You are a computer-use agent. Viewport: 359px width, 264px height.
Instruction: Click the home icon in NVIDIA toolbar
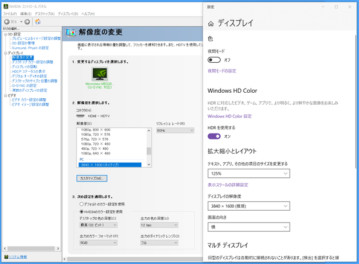pyautogui.click(x=38, y=22)
